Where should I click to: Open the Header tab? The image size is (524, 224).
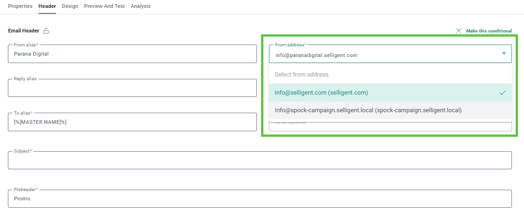click(47, 6)
